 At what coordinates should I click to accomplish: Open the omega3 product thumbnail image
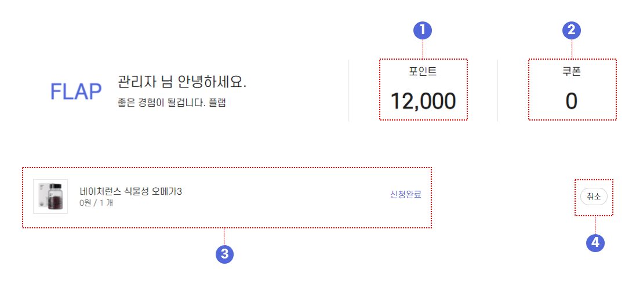[x=50, y=196]
